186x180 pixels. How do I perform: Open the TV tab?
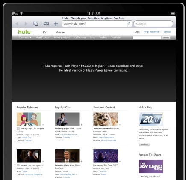pos(44,32)
